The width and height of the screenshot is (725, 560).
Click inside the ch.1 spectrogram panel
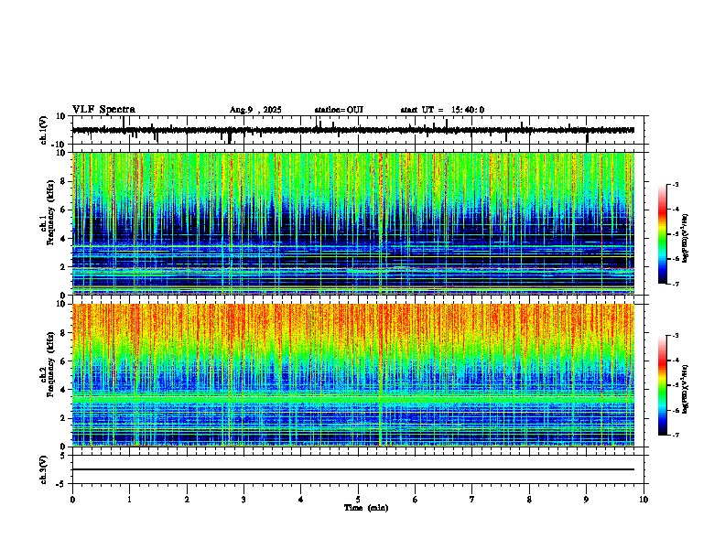[352, 223]
